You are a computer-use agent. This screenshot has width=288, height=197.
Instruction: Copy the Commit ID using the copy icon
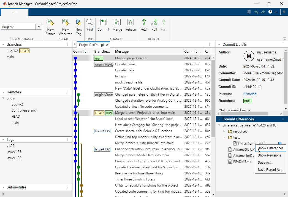(260, 87)
